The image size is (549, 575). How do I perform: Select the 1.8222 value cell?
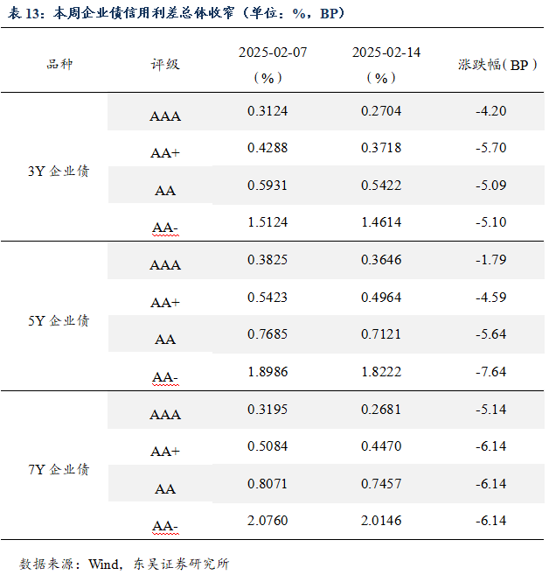point(382,372)
